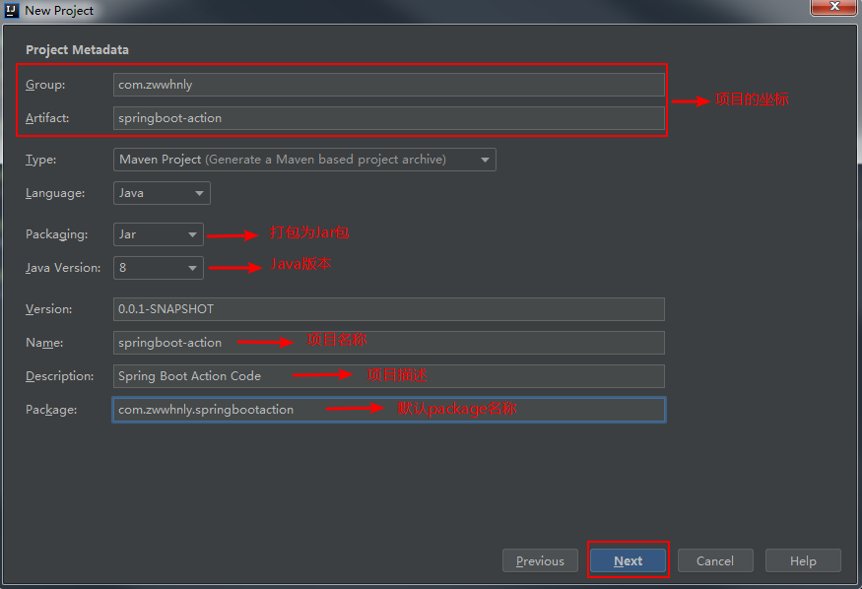Viewport: 862px width, 589px height.
Task: Open the Java Version dropdown showing 8
Action: (x=159, y=268)
